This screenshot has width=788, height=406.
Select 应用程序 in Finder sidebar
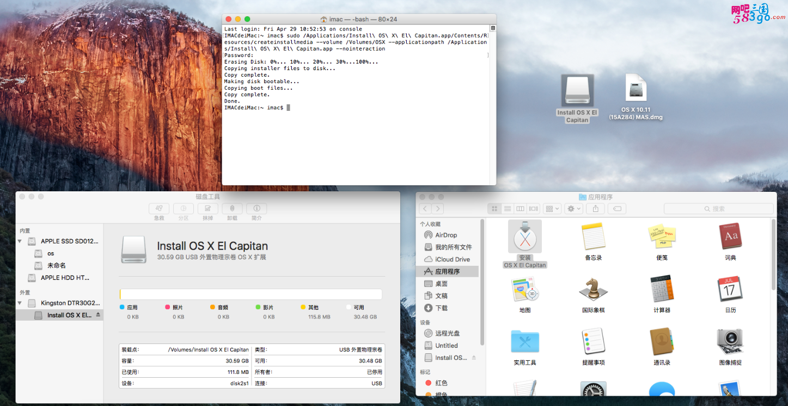point(448,271)
